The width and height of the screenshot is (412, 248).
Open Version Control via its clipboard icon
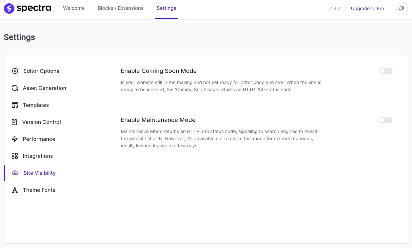(x=15, y=122)
